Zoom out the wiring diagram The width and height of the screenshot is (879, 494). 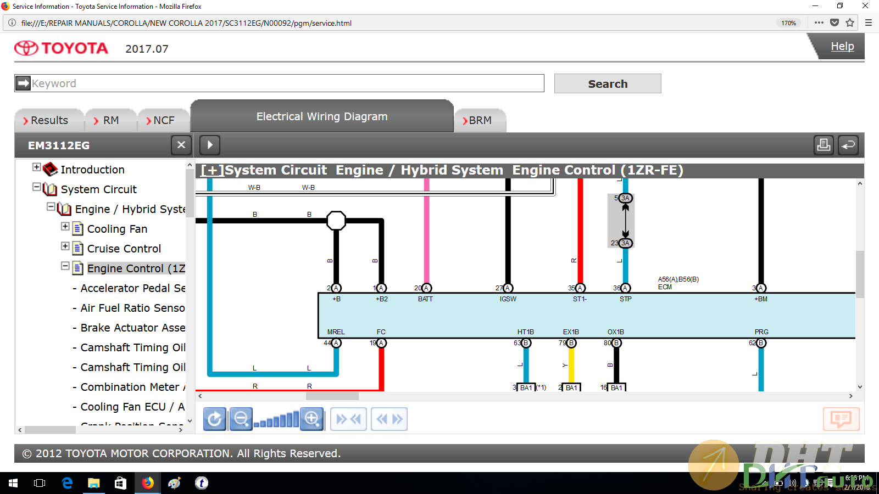pos(241,419)
